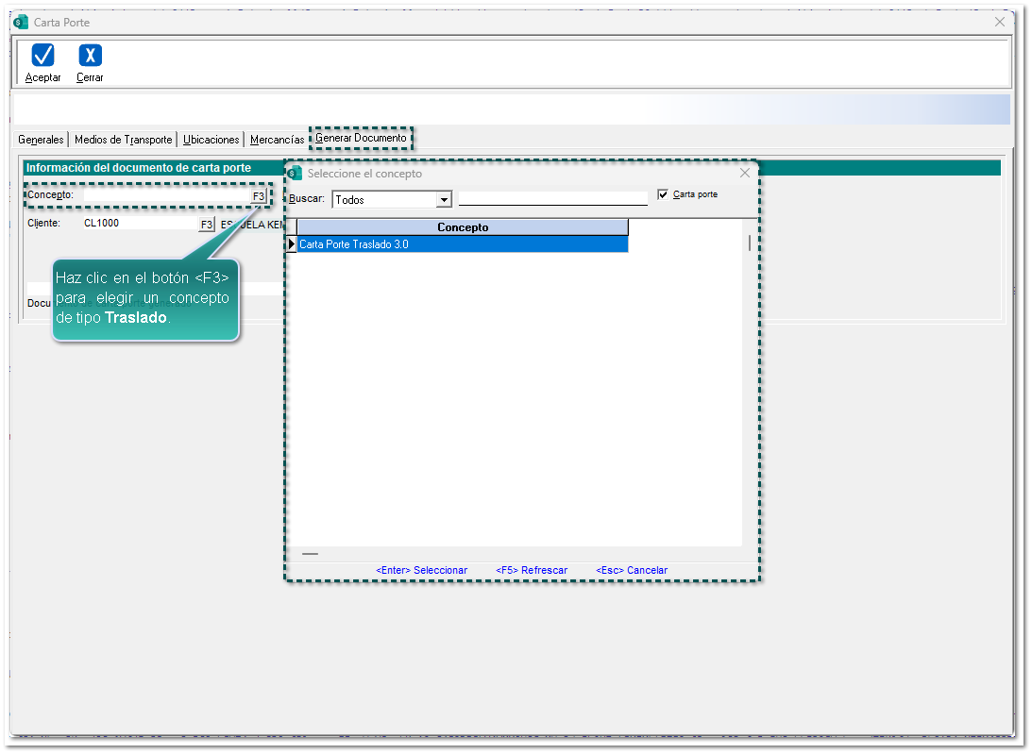Click the <Esc> Cancelar link
1032x754 pixels.
tap(632, 570)
